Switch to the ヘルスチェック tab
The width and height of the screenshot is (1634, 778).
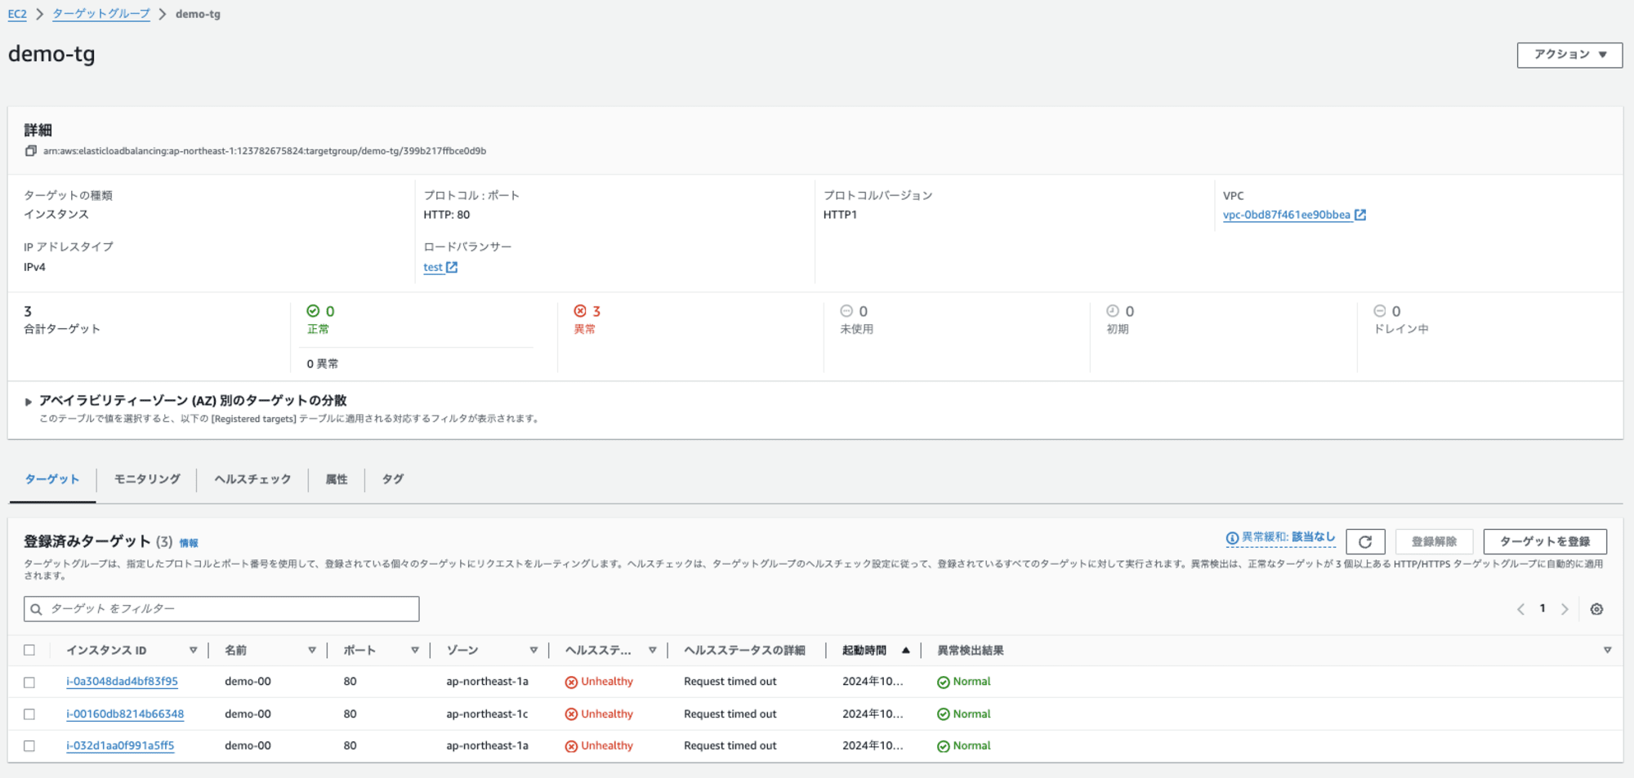252,479
